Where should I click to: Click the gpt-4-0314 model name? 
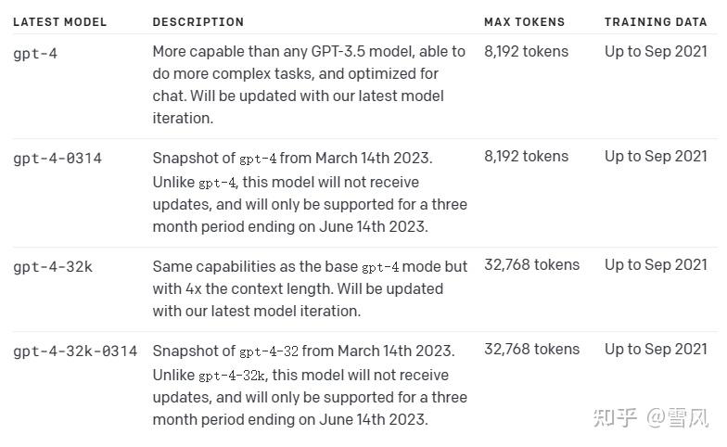point(57,158)
